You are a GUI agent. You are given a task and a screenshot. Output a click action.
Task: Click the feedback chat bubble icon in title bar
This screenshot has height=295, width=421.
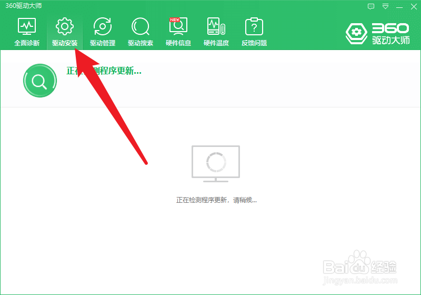[x=371, y=6]
